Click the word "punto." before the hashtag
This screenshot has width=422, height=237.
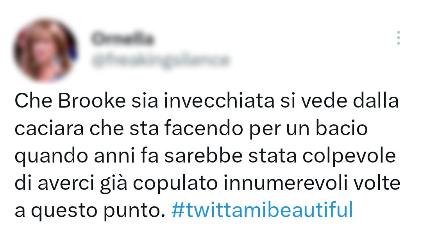134,210
